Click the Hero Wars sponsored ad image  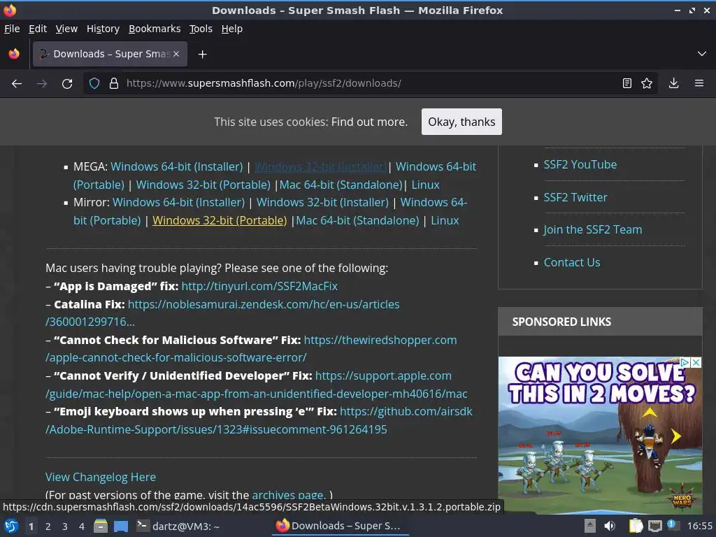pos(600,435)
